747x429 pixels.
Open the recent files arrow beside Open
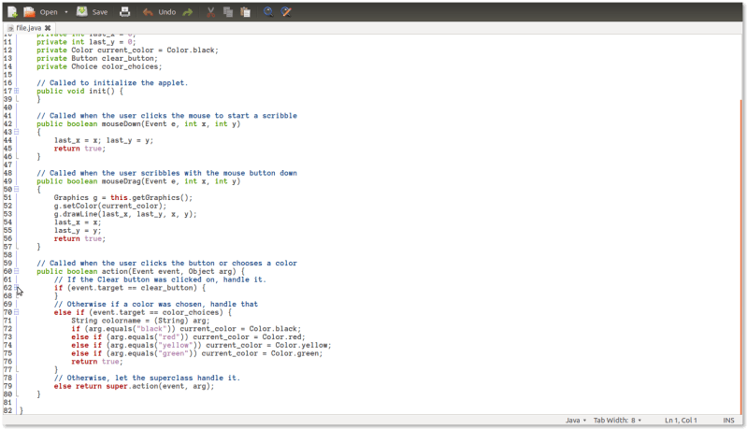(66, 12)
